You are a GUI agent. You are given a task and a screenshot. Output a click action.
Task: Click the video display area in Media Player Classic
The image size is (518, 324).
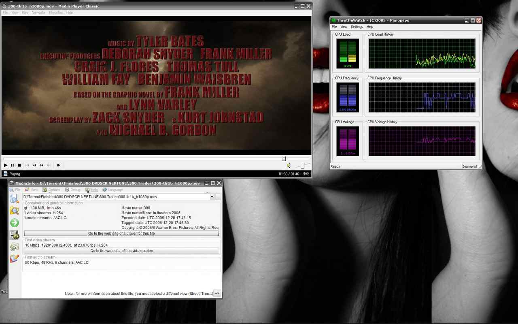coord(156,85)
